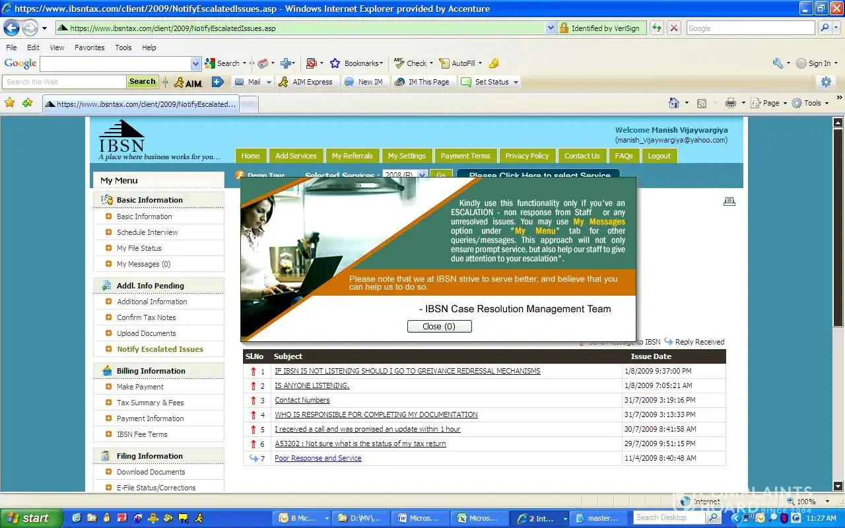Go to the My Referrals tab
The image size is (845, 528).
tap(352, 156)
